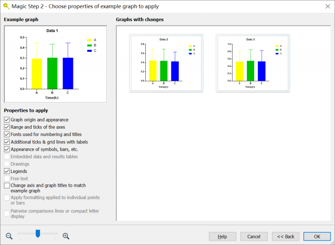The image size is (335, 245).
Task: Click Apply formatting applied to individual points checkbox
Action: click(7, 198)
